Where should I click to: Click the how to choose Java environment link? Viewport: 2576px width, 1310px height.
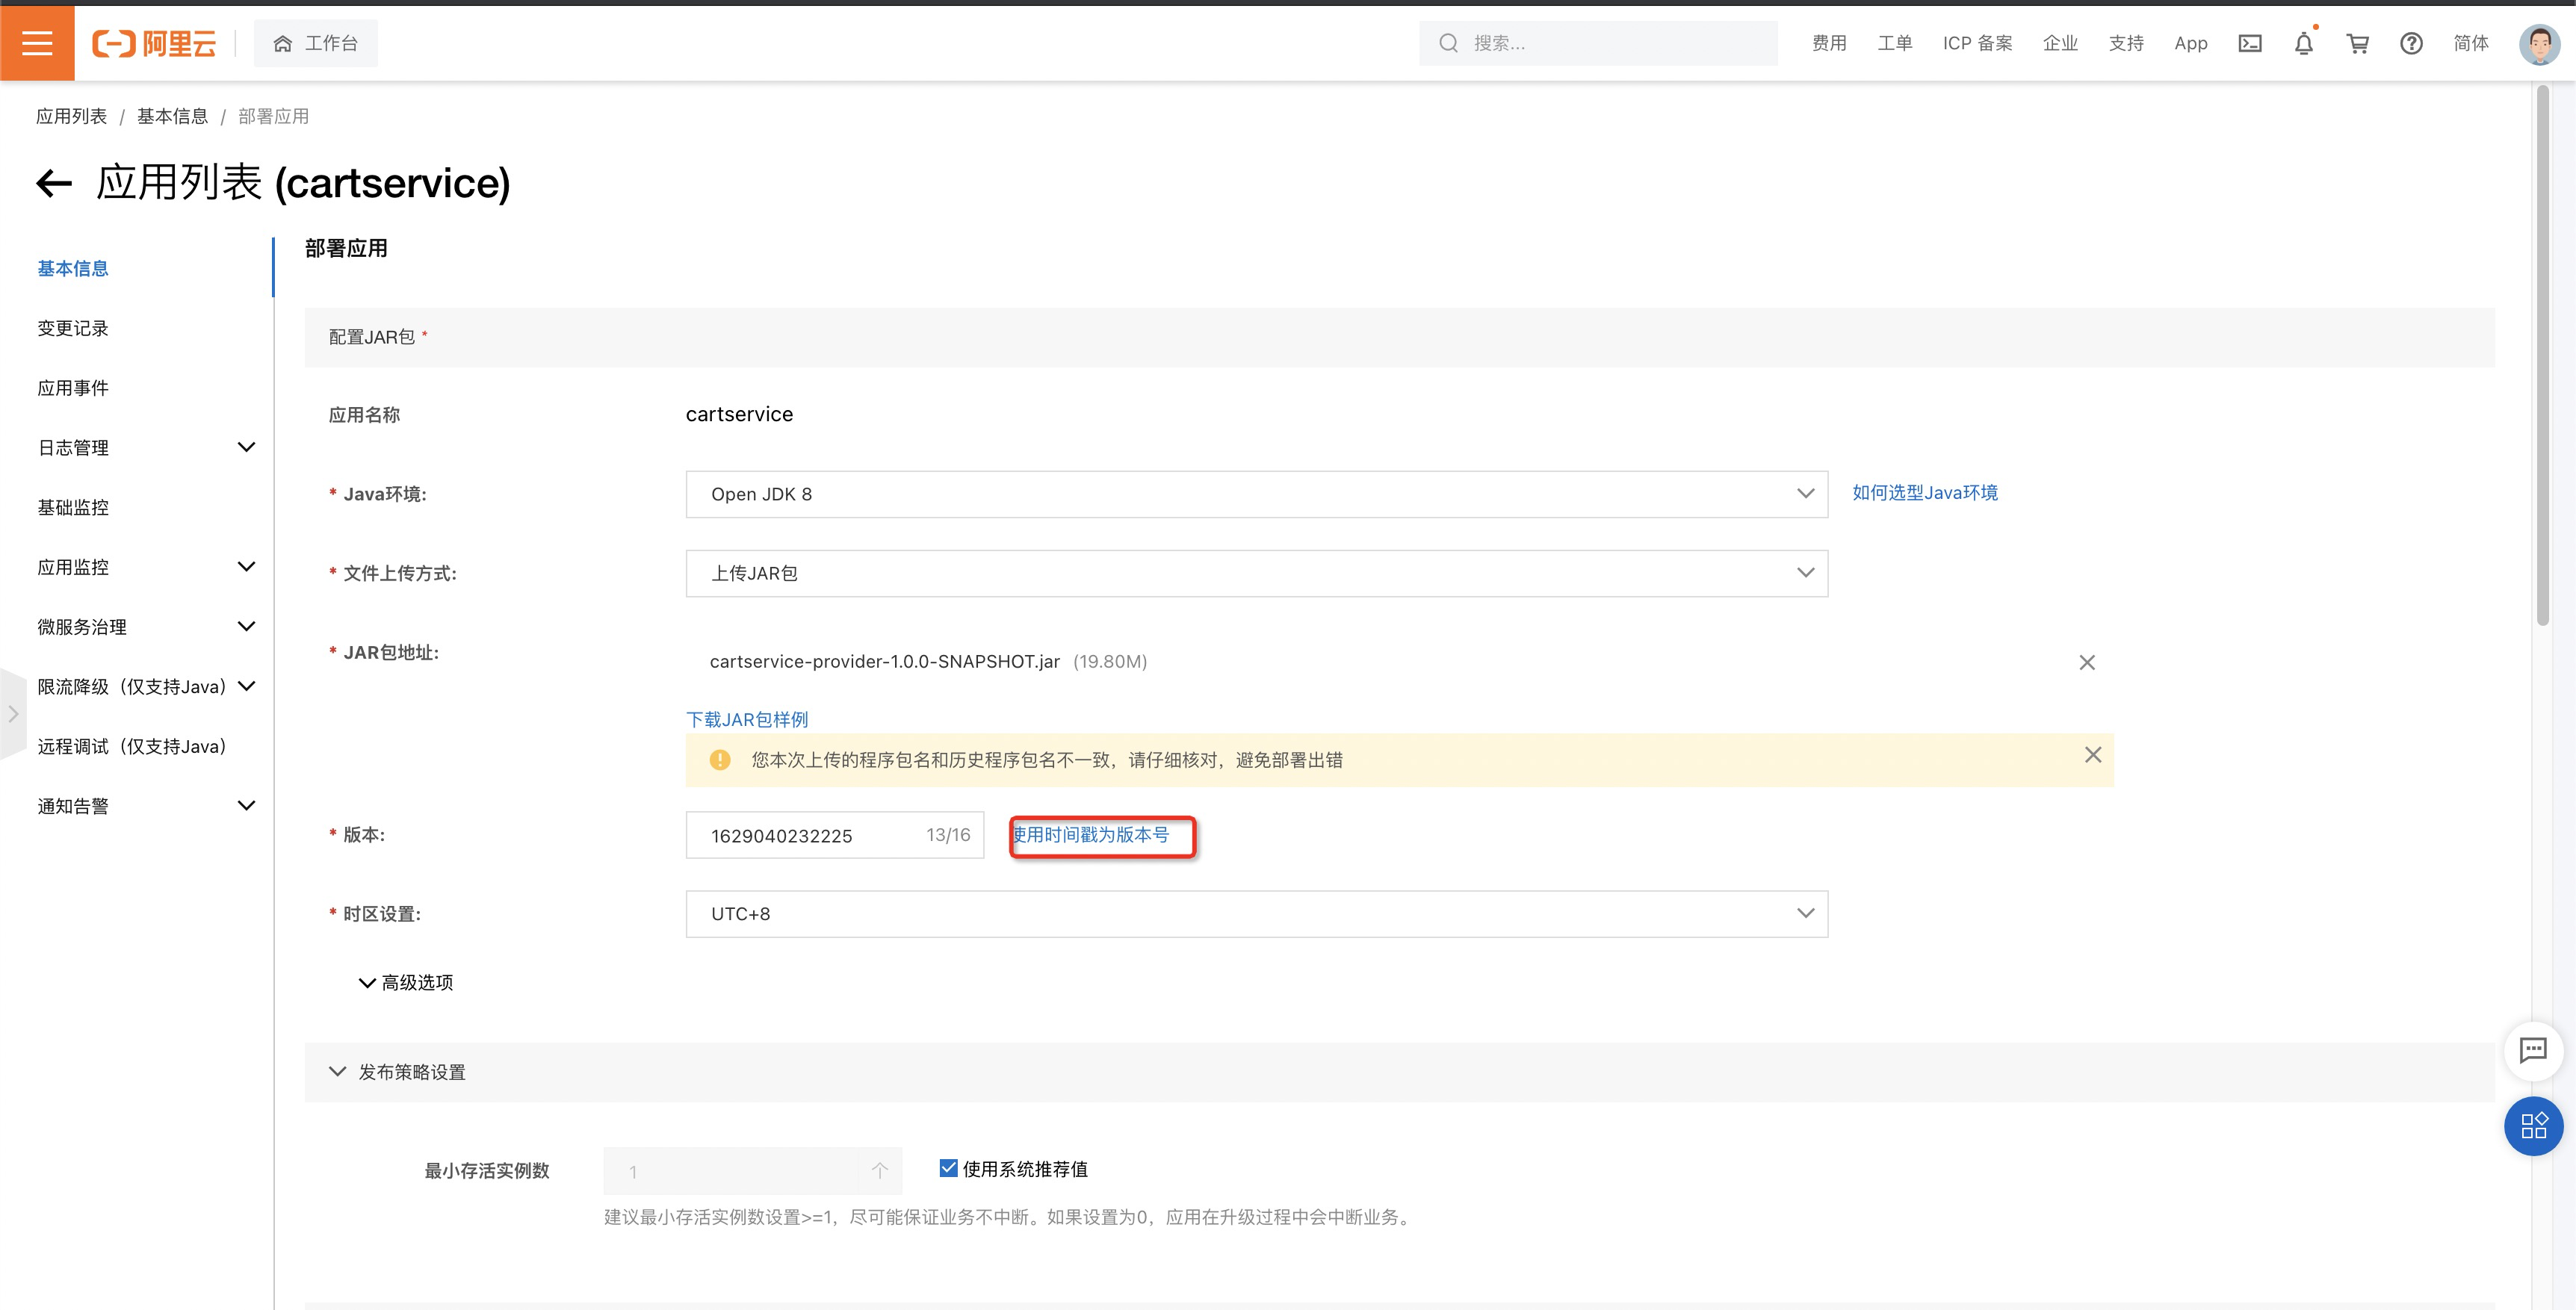click(1925, 493)
